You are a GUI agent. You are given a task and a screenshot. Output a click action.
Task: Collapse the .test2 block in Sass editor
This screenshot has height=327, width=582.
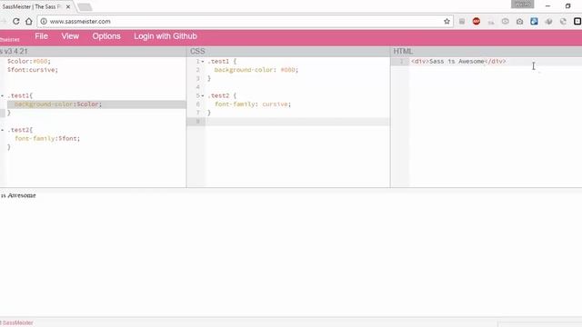2,130
